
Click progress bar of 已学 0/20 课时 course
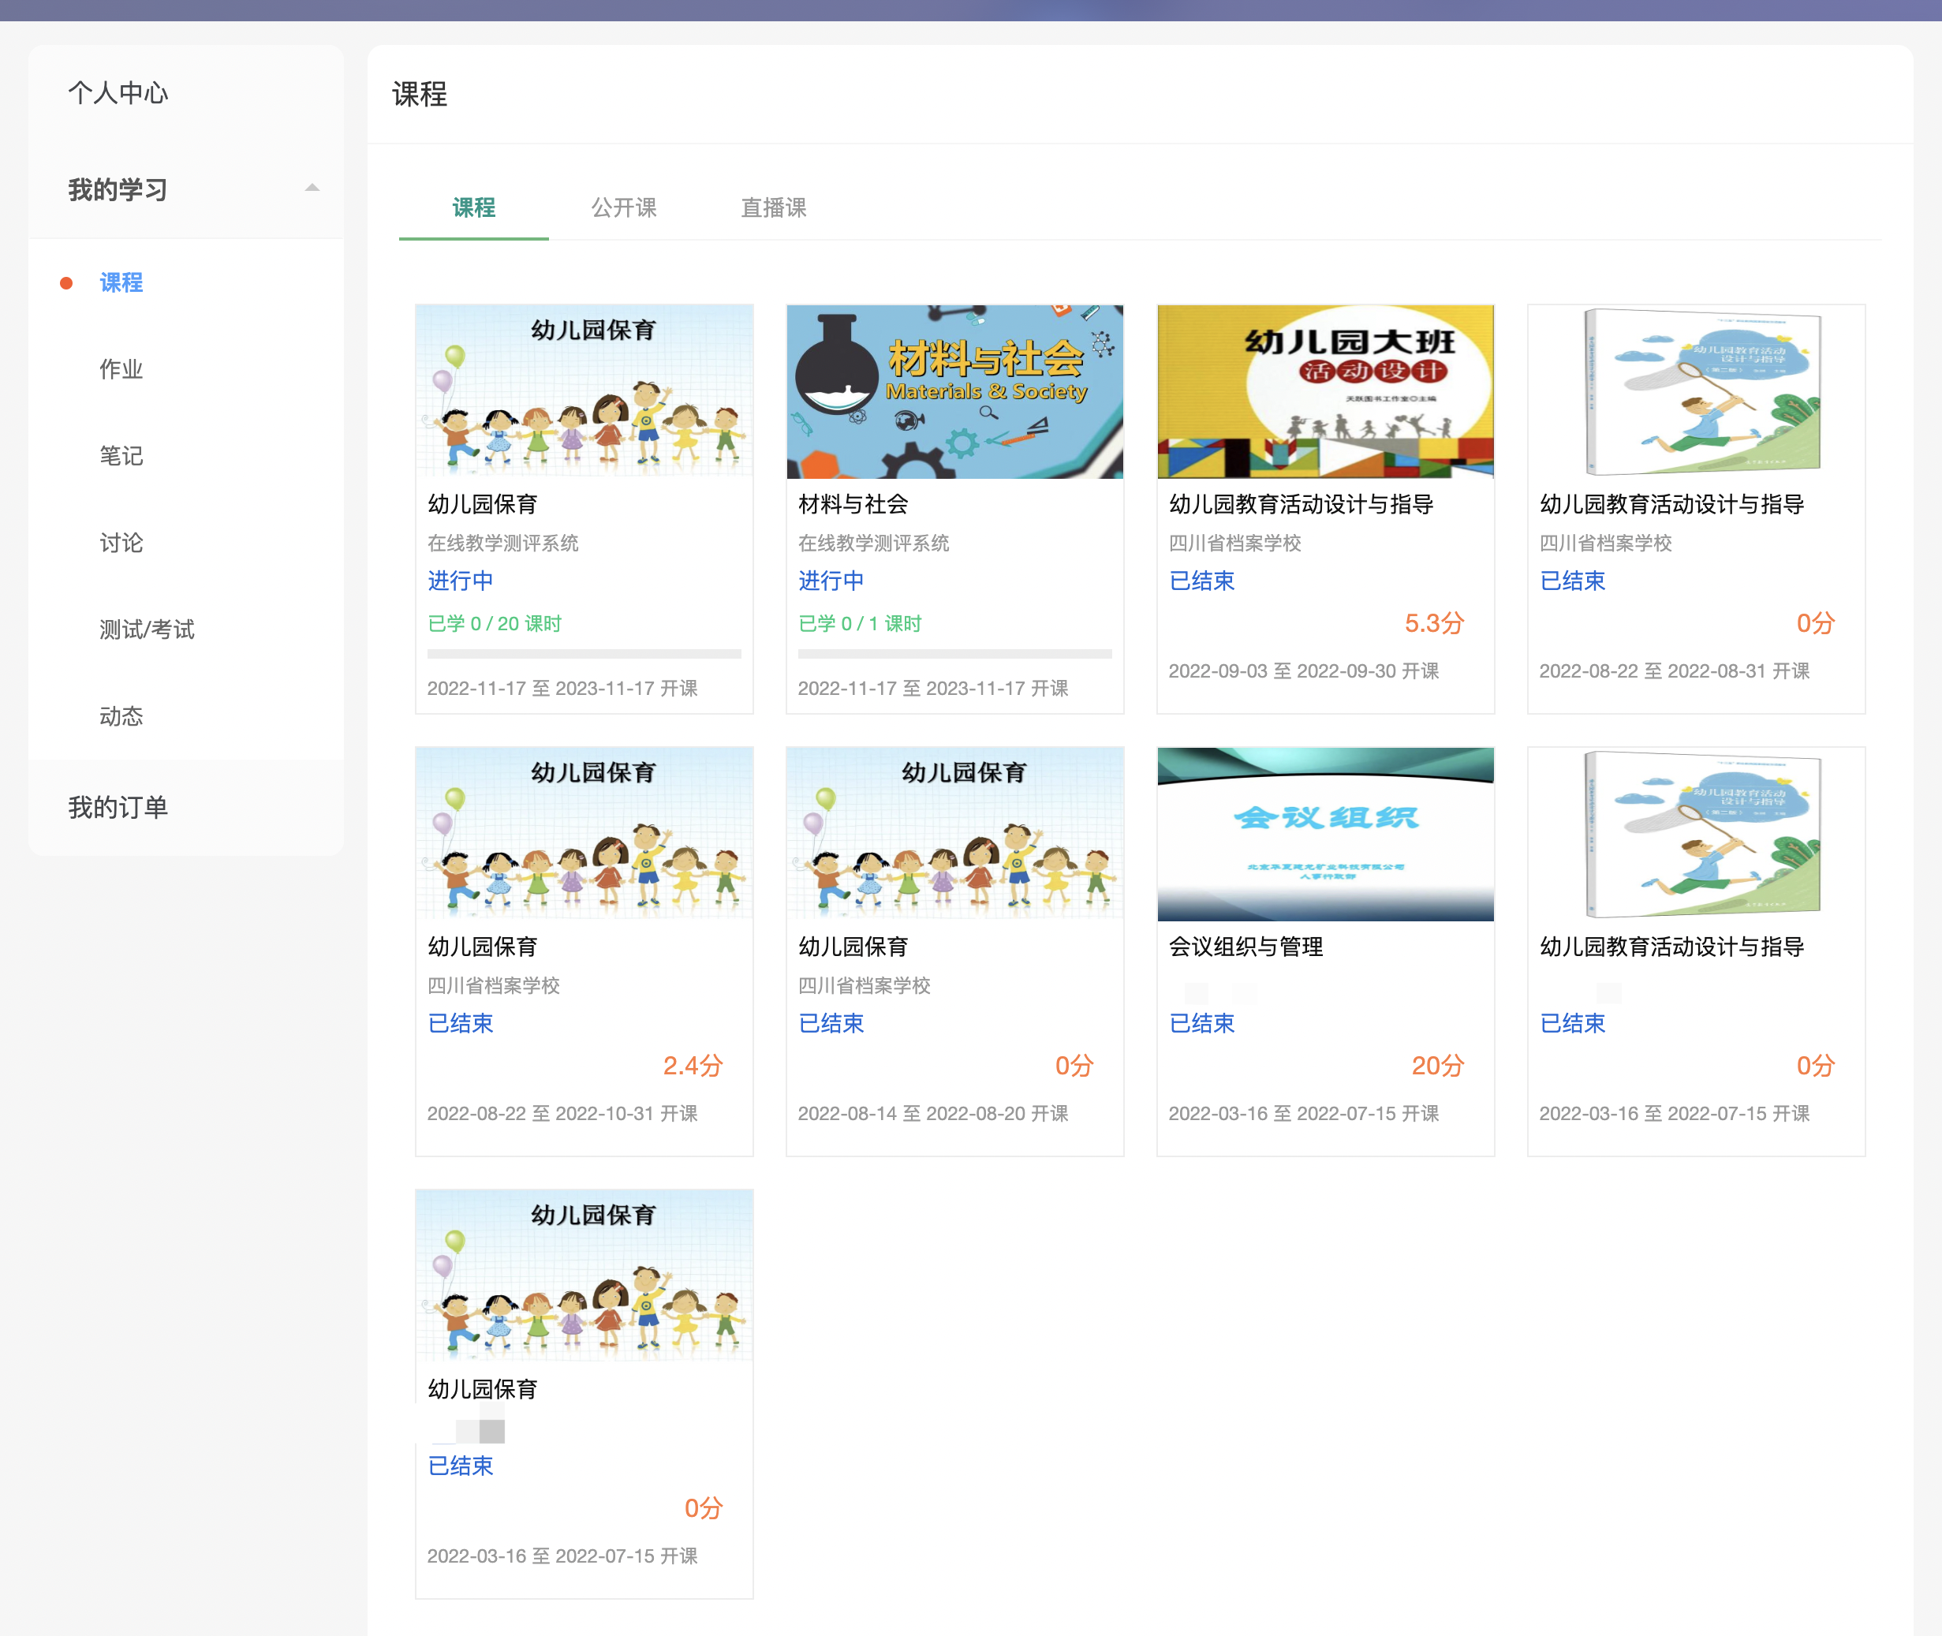coord(584,654)
